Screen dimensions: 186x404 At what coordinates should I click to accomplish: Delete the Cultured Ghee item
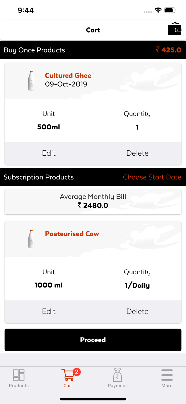click(x=137, y=153)
